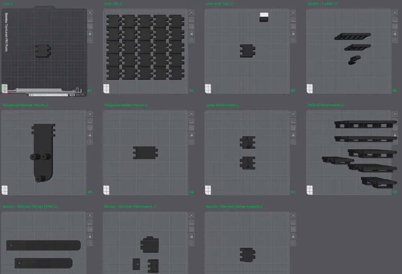Auto-orient objects on Buckle - Ladder plate
Screen dimensions: 402x274
pyautogui.click(x=395, y=19)
